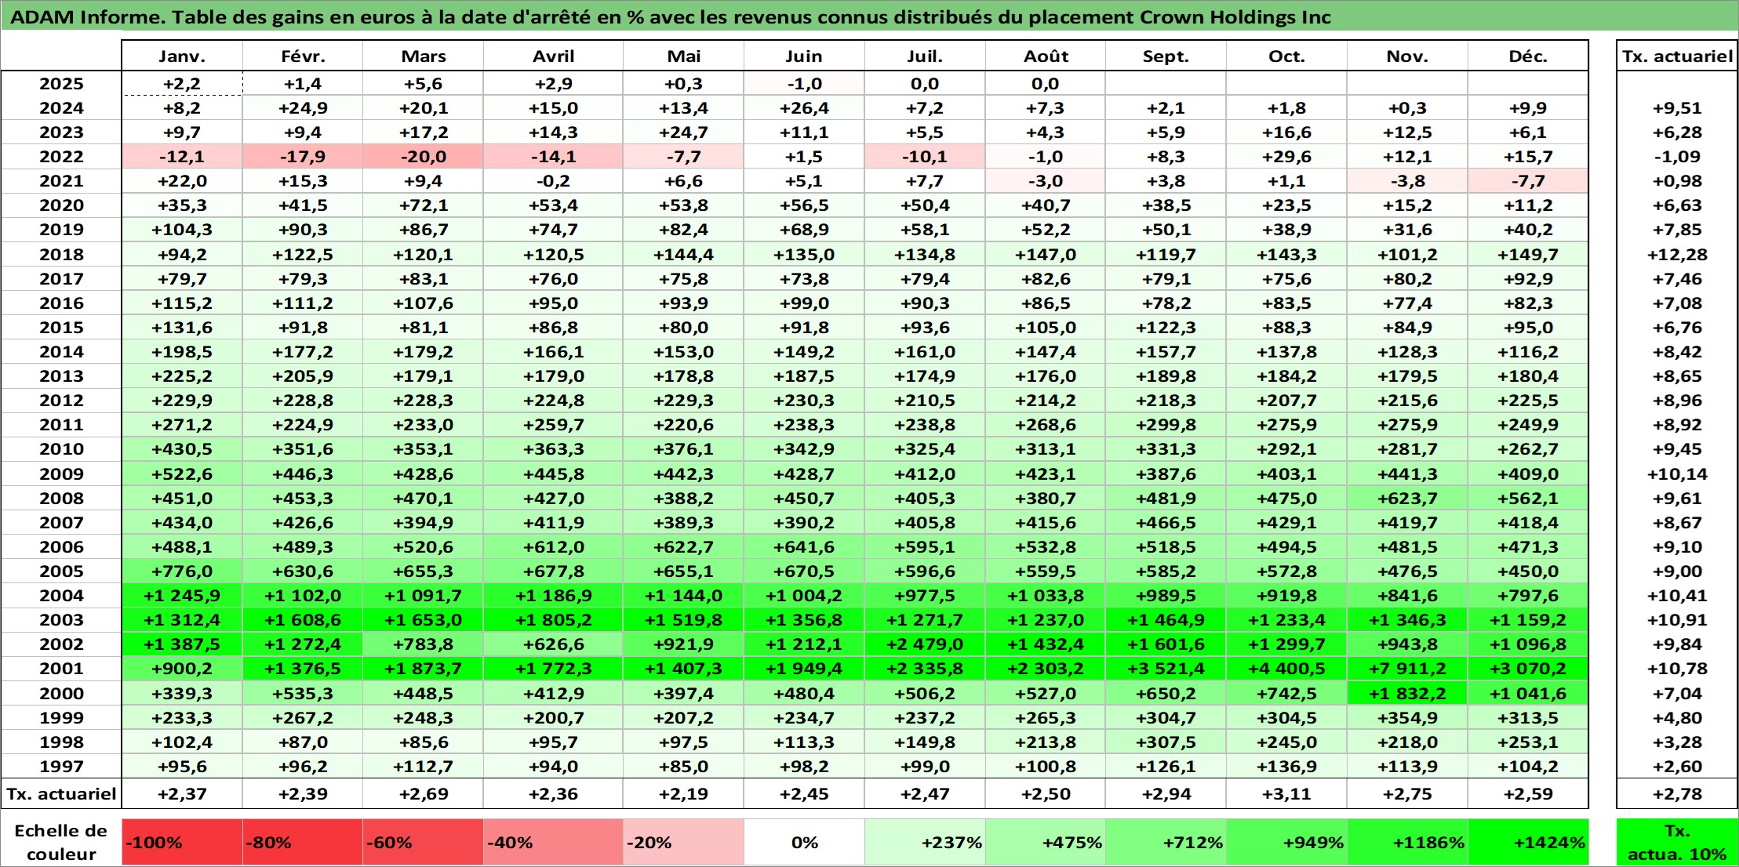Click the +949% green color scale swatch
Viewport: 1739px width, 867px height.
tap(1286, 843)
